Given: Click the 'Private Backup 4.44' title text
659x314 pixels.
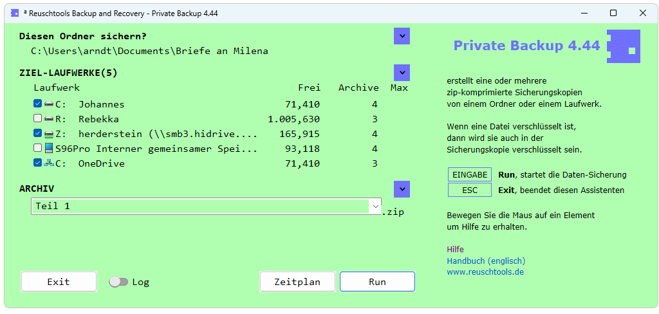Looking at the screenshot, I should click(x=526, y=46).
